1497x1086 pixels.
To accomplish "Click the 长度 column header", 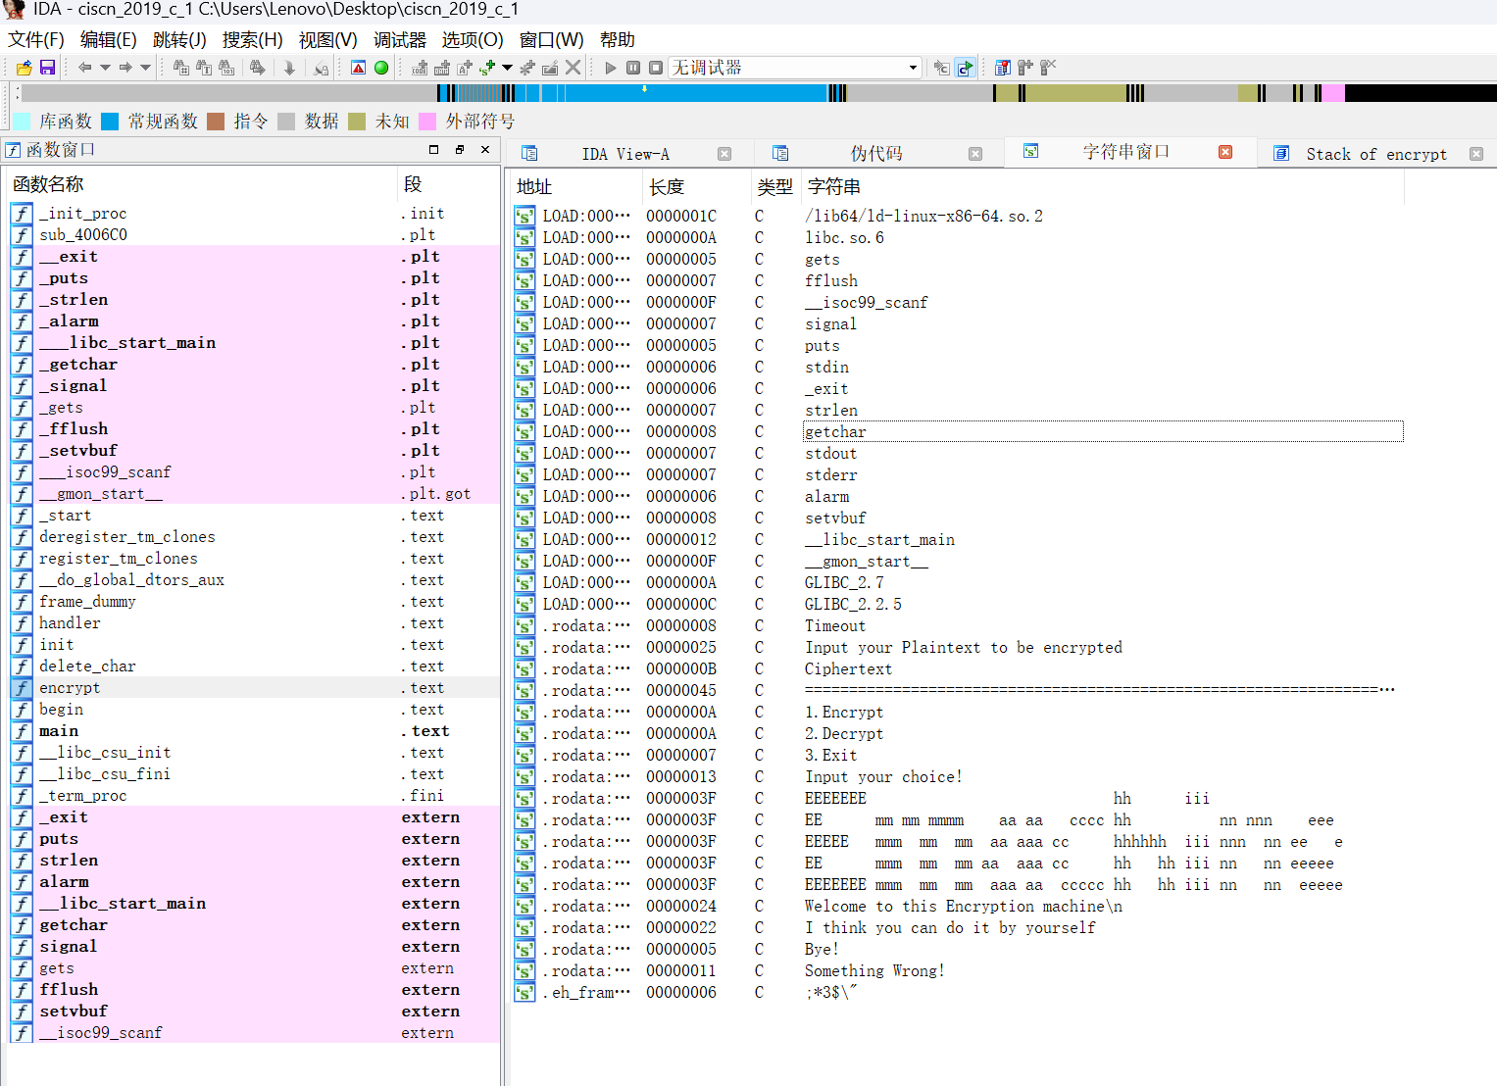I will (x=667, y=186).
